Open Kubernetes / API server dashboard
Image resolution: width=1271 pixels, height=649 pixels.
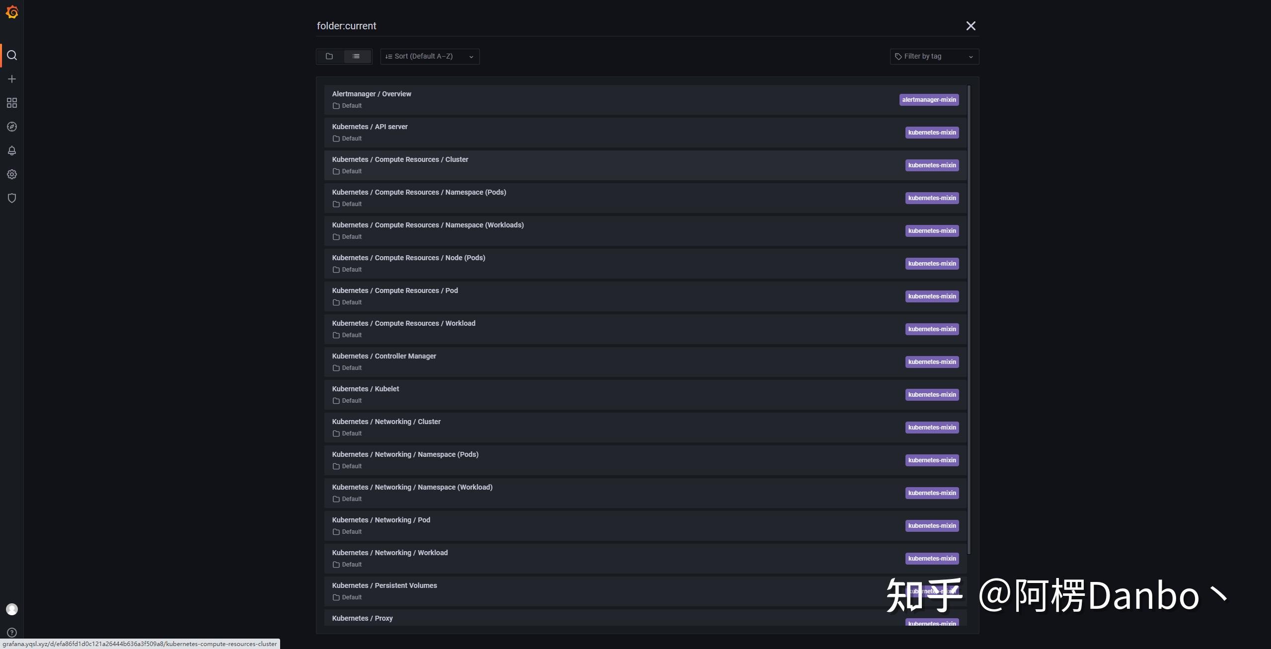[x=645, y=133]
